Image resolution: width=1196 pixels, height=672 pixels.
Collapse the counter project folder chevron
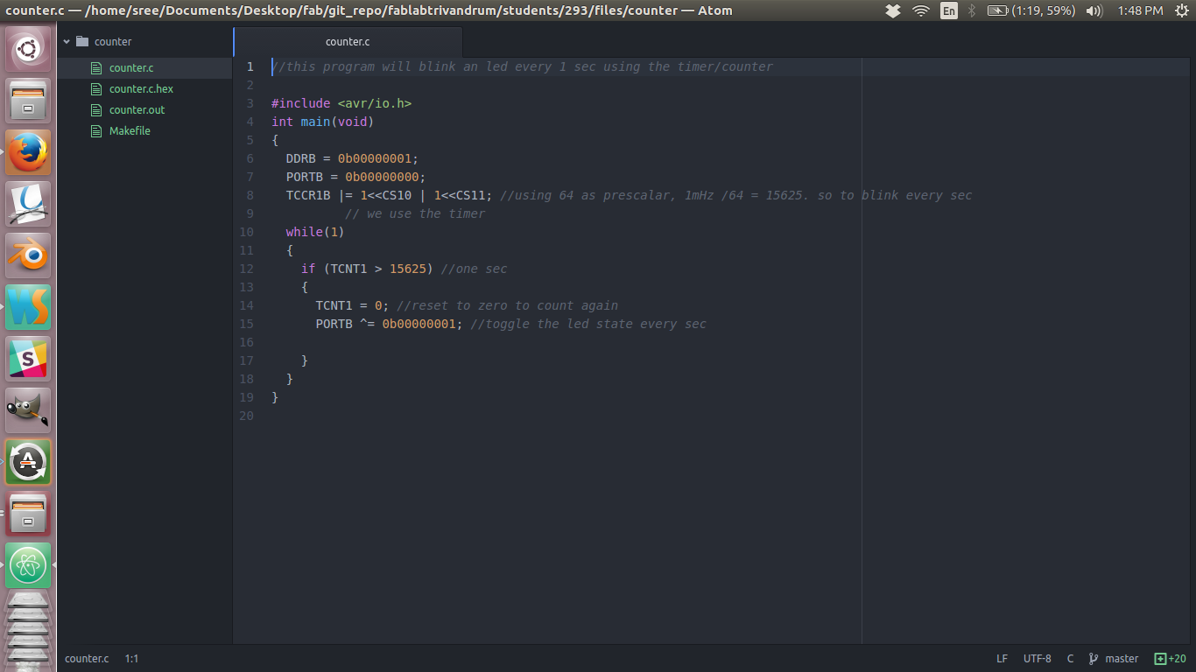67,41
